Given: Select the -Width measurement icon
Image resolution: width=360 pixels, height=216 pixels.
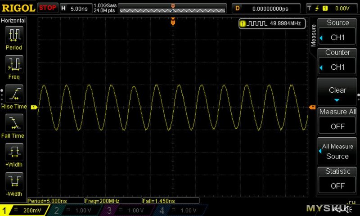Looking at the screenshot, I should click(x=14, y=181).
